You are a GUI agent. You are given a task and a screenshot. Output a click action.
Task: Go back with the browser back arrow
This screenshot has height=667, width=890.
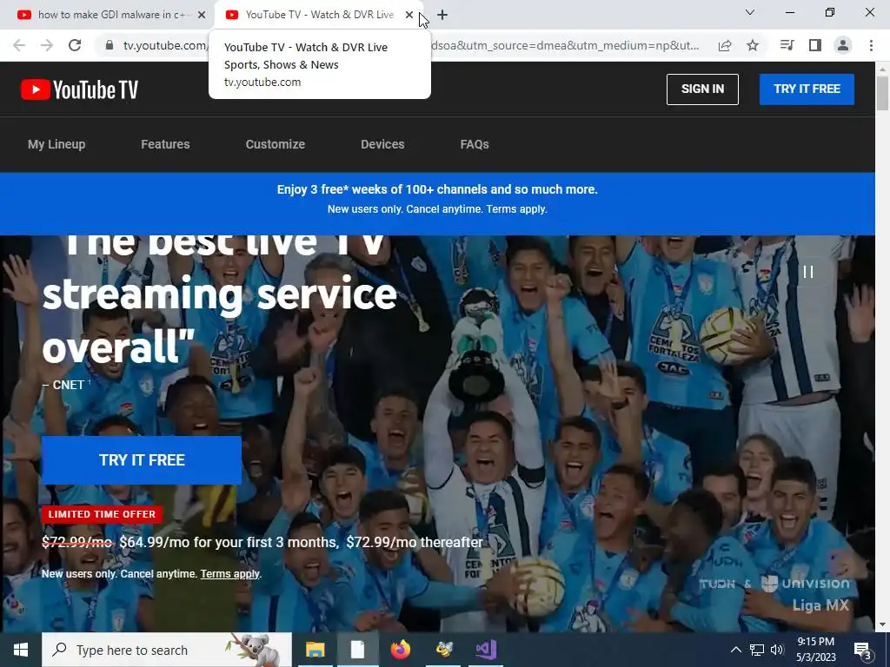(x=19, y=45)
